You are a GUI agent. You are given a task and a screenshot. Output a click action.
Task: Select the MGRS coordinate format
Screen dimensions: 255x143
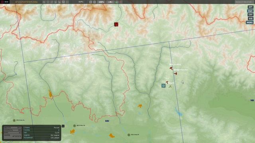point(250,23)
